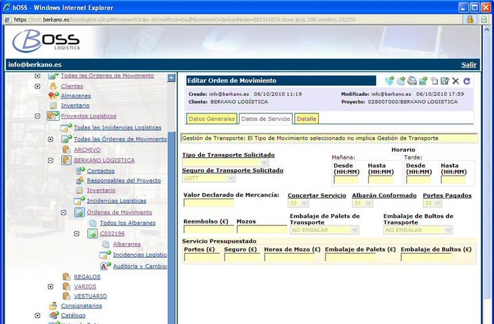494x324 pixels.
Task: Expand the VARIOS project node
Action: [51, 286]
